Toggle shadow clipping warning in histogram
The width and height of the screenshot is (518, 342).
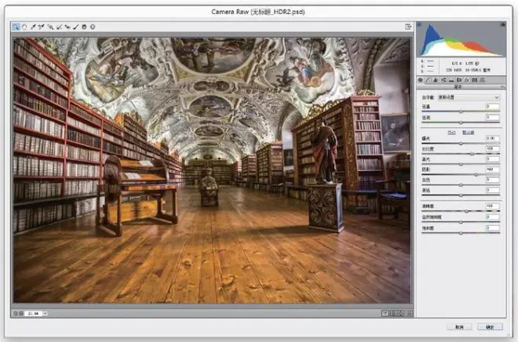tap(420, 24)
